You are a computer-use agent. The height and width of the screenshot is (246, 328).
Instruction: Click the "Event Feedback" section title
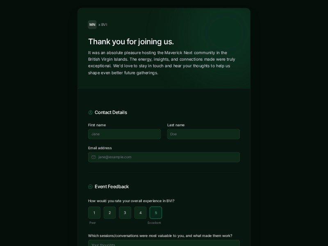coord(112,187)
